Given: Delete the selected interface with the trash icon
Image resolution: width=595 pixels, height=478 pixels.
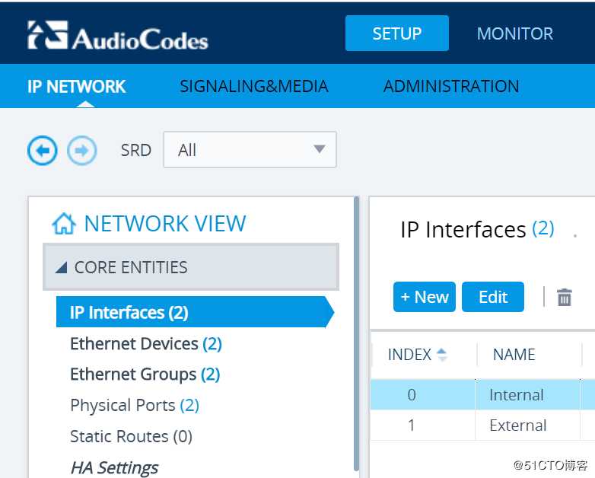Looking at the screenshot, I should click(x=565, y=297).
